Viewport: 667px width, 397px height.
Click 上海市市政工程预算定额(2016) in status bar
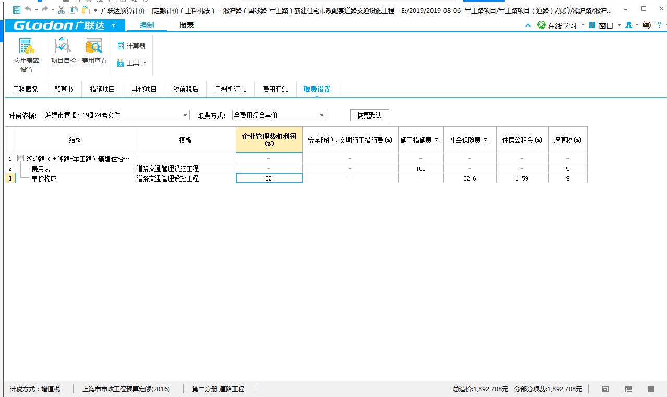pyautogui.click(x=126, y=389)
